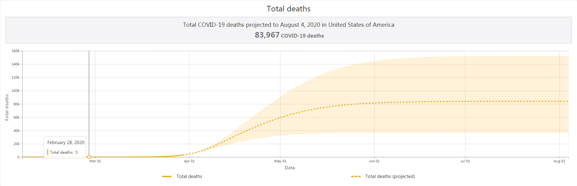The width and height of the screenshot is (577, 186).
Task: Hide the "Total deaths (projected)" legend series
Action: (x=390, y=176)
